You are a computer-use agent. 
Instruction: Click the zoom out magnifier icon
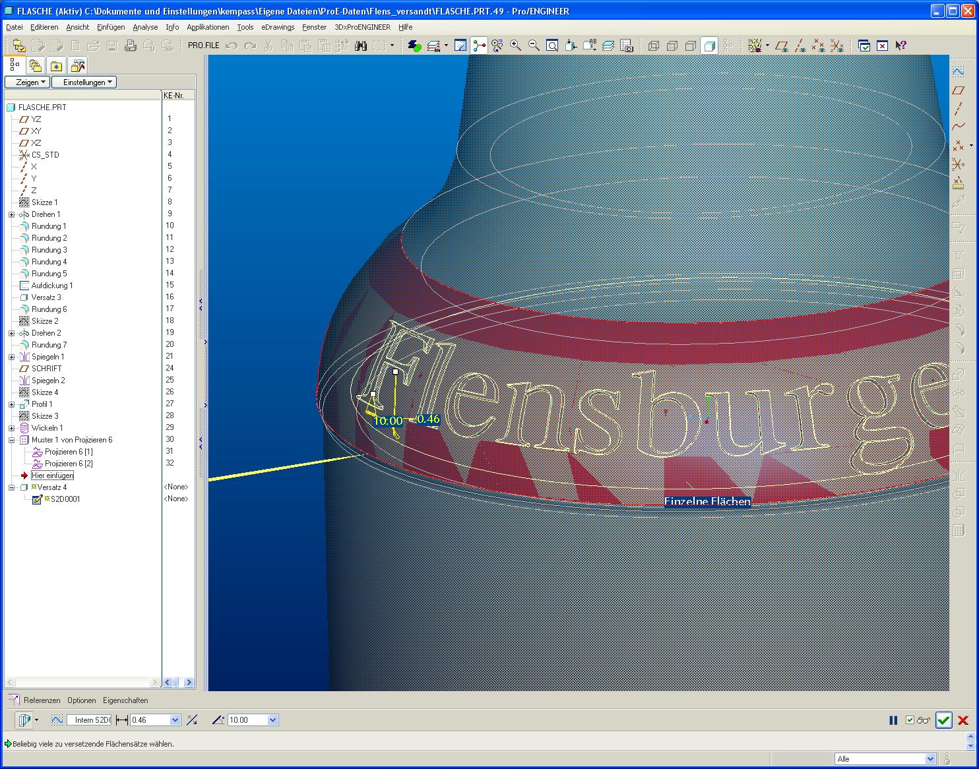[534, 46]
